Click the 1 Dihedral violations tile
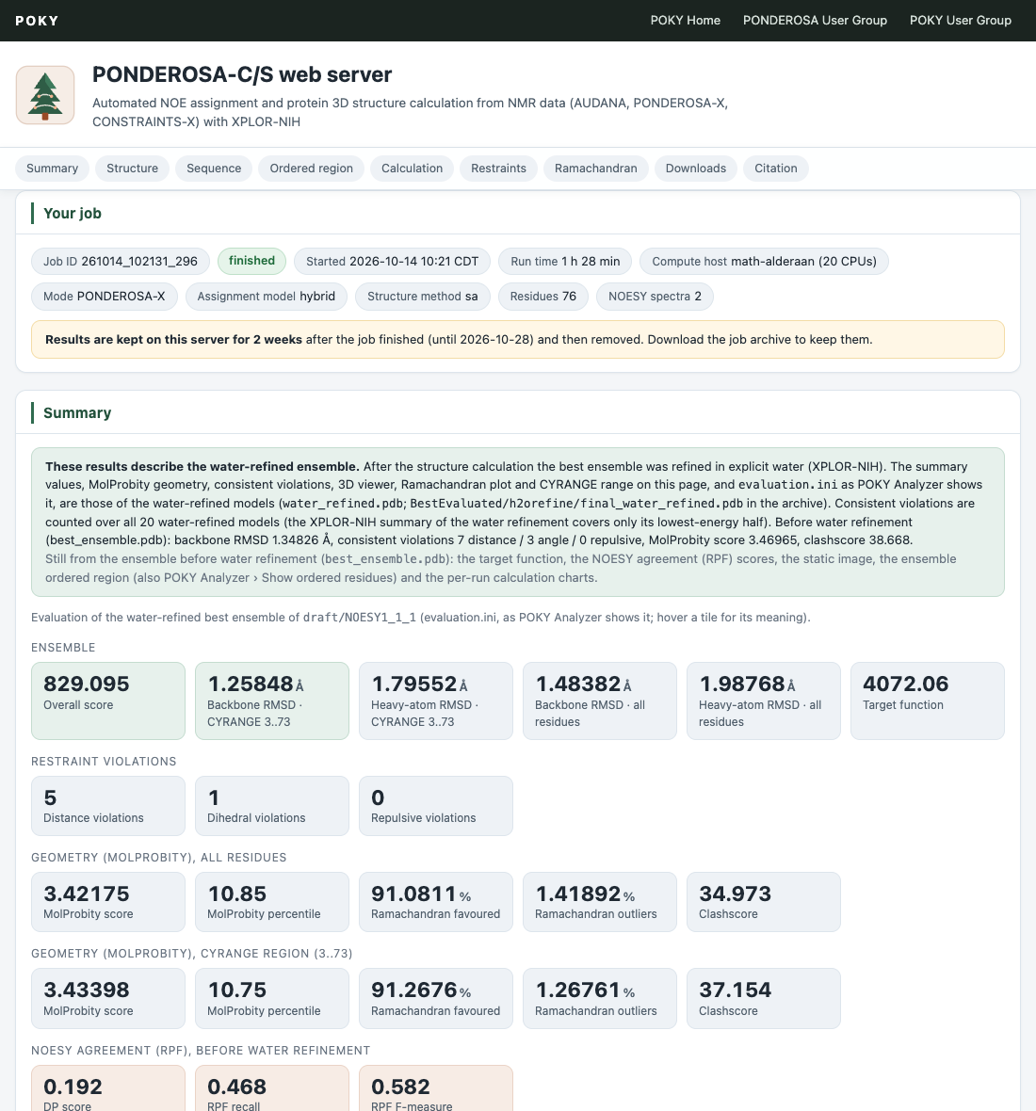The image size is (1036, 1111). 272,806
